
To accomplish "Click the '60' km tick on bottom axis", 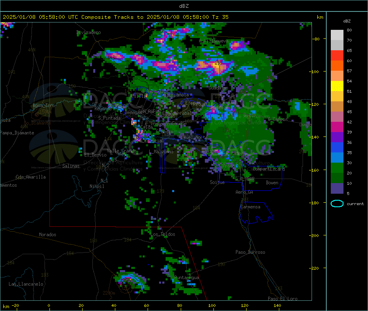I will pos(146,306).
